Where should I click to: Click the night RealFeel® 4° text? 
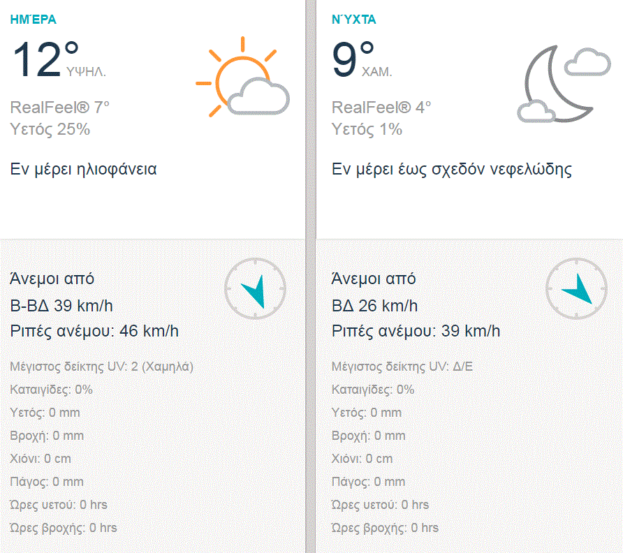(381, 108)
